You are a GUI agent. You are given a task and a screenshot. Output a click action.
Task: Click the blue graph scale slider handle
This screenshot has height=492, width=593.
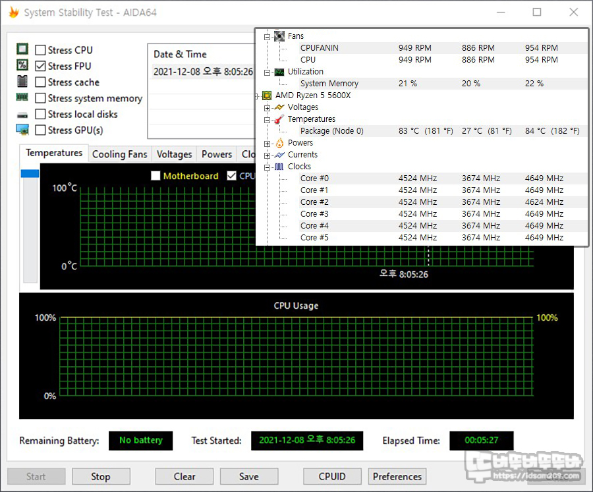point(30,173)
